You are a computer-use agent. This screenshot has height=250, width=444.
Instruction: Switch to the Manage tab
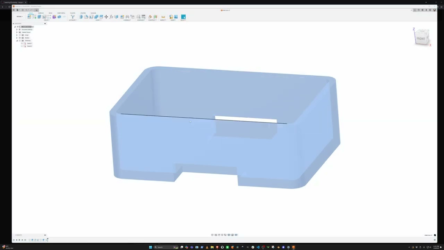(x=93, y=13)
